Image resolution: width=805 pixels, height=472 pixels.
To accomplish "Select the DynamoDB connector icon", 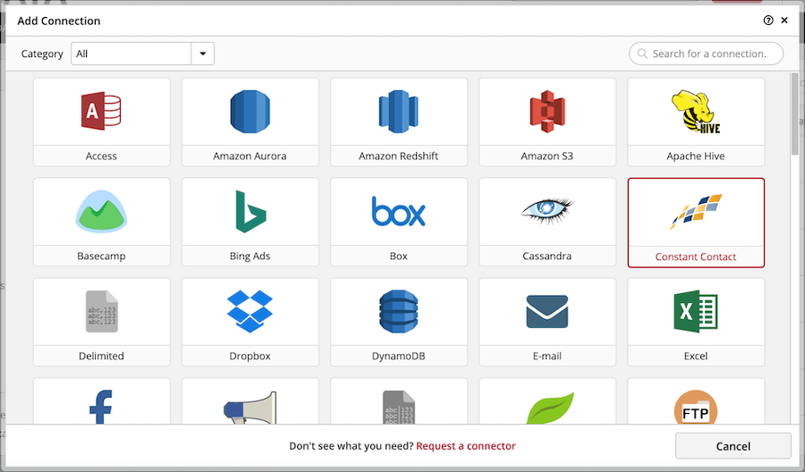I will pyautogui.click(x=398, y=311).
